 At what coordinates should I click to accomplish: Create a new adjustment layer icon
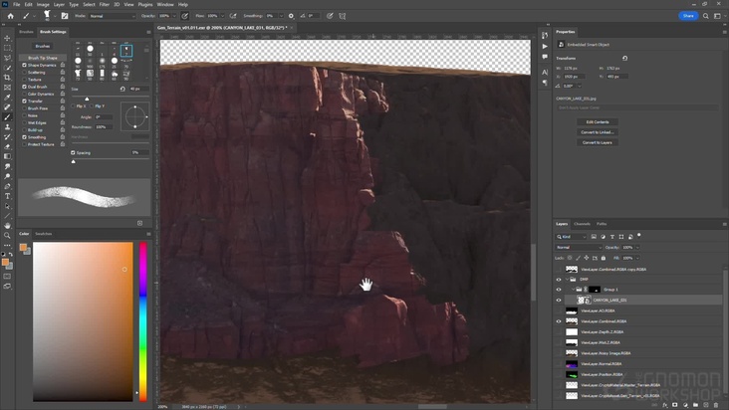685,405
